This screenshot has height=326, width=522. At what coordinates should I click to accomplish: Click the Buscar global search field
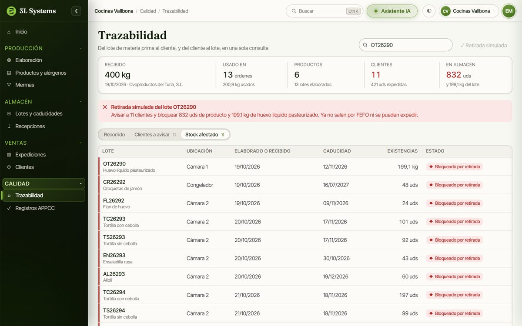point(325,11)
